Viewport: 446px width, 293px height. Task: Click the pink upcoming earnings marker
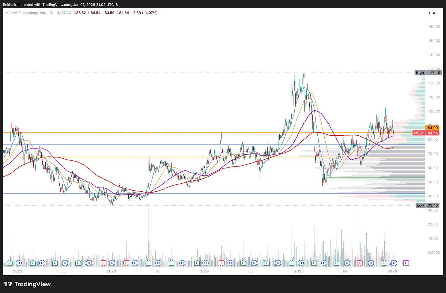pos(406,263)
